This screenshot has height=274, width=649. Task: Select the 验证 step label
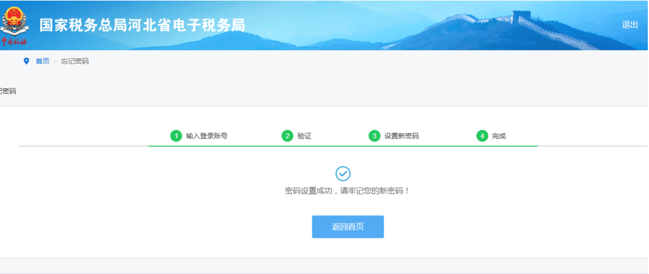click(304, 136)
